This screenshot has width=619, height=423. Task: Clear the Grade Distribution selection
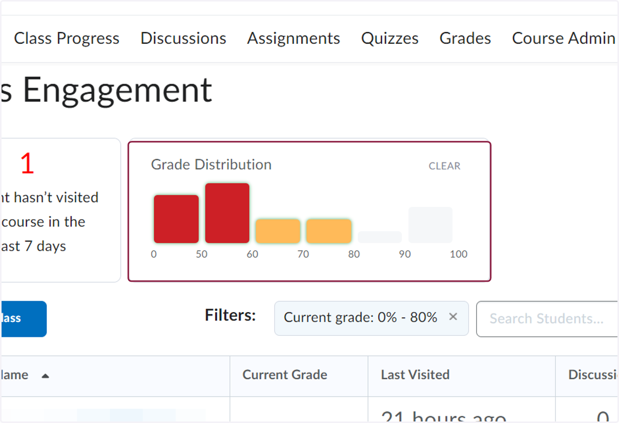click(445, 166)
